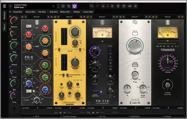This screenshot has height=119, width=187.
Task: Select INT sidechain for Transient Shaper
Action: 60,113
